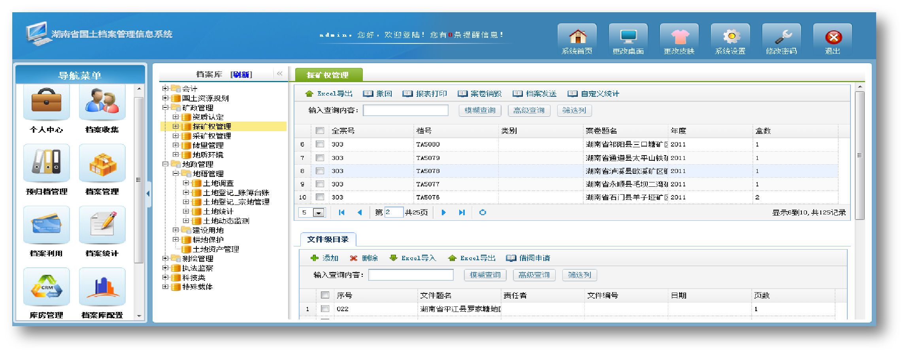
Task: Open the 系统首页 home icon
Action: click(577, 36)
